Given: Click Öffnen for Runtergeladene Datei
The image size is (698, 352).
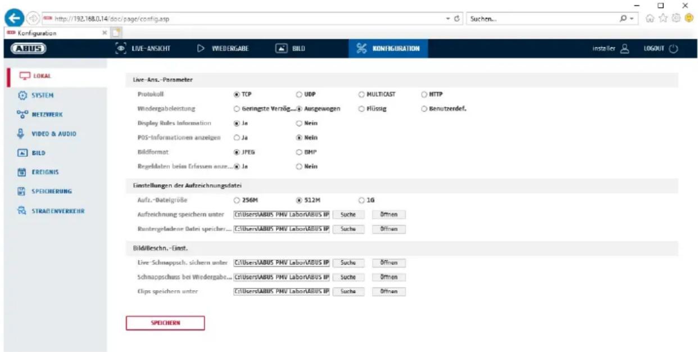Looking at the screenshot, I should tap(389, 229).
